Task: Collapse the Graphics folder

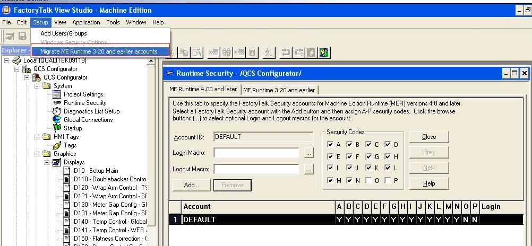Action: 37,154
